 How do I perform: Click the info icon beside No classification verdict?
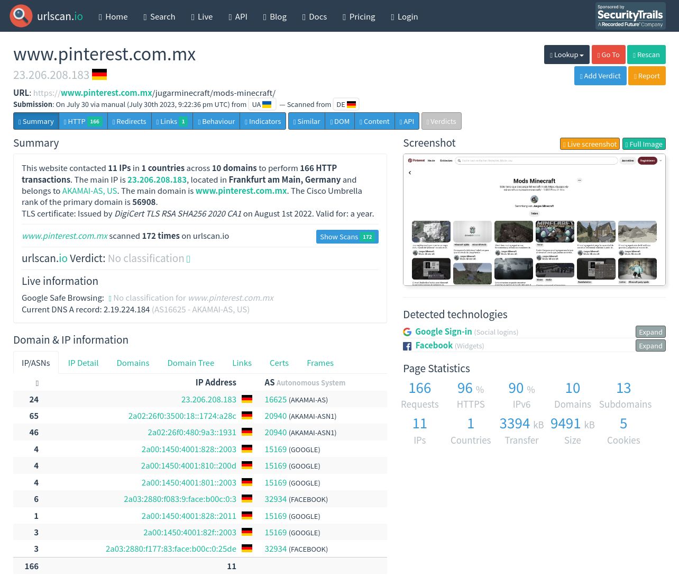tap(188, 259)
